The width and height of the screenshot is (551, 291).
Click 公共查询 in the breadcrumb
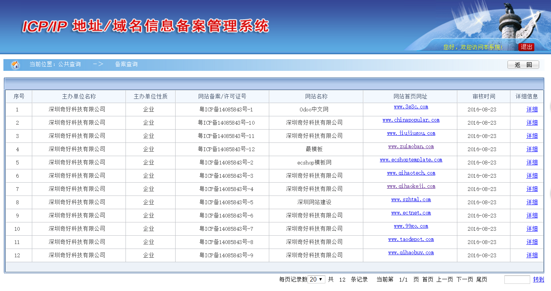[x=69, y=64]
